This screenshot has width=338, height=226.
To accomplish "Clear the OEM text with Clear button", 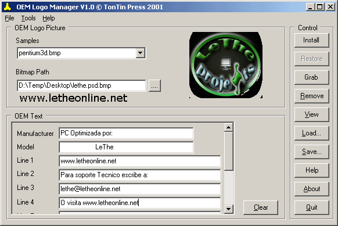I will pyautogui.click(x=261, y=207).
